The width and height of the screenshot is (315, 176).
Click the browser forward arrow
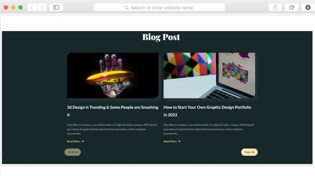42,8
